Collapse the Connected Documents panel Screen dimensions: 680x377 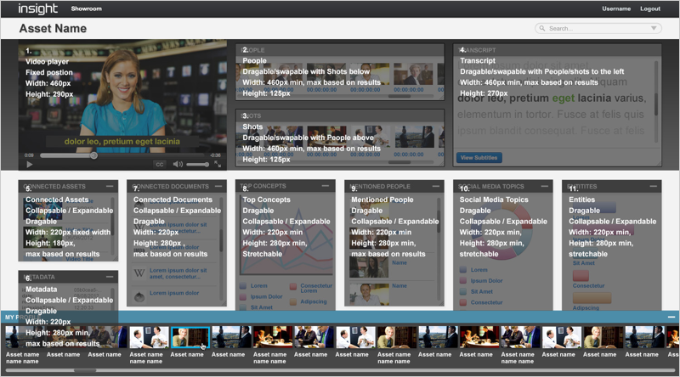tap(218, 186)
